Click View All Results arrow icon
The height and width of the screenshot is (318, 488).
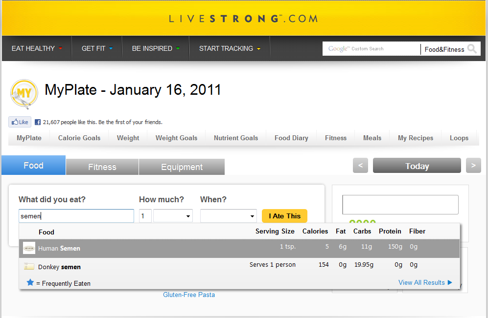[x=450, y=282]
